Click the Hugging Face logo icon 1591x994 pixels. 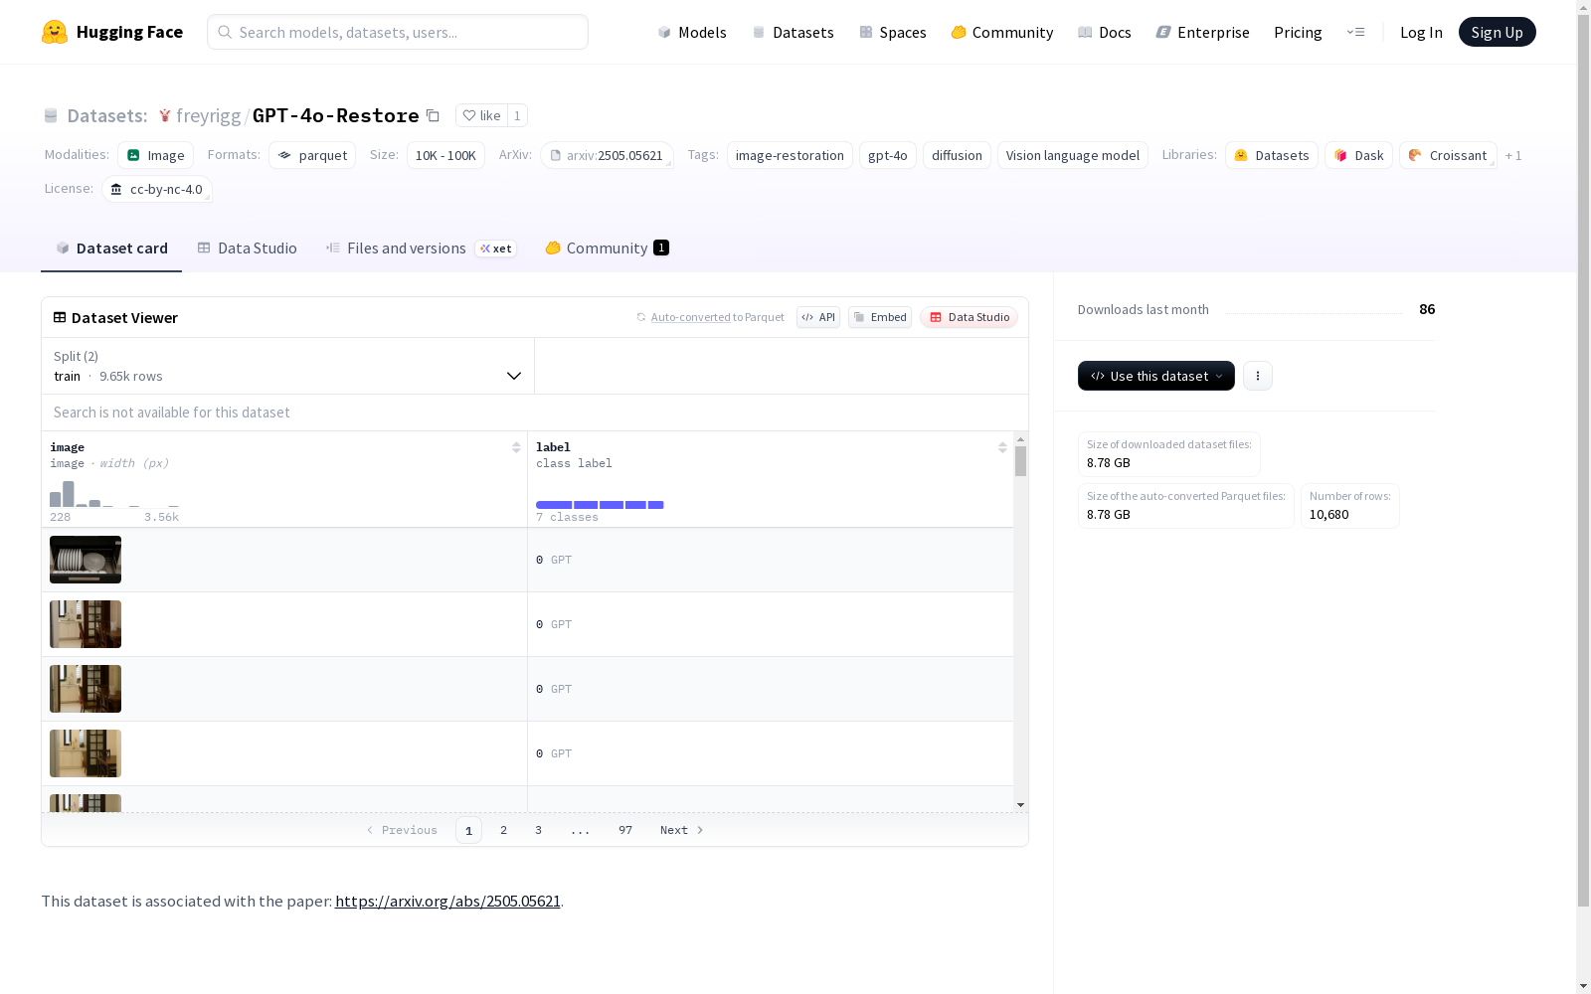[x=55, y=32]
